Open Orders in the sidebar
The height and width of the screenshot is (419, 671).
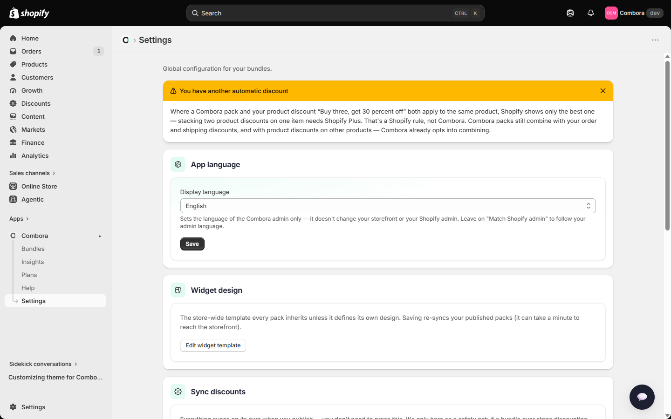point(55,51)
